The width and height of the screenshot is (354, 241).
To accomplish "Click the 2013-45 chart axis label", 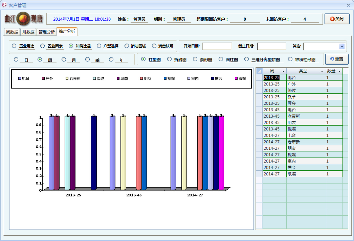I will click(x=134, y=195).
